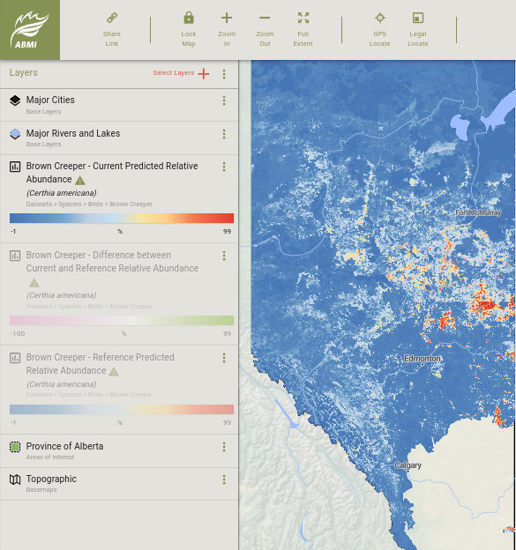Image resolution: width=516 pixels, height=550 pixels.
Task: Click the ABMI logo
Action: click(x=30, y=30)
